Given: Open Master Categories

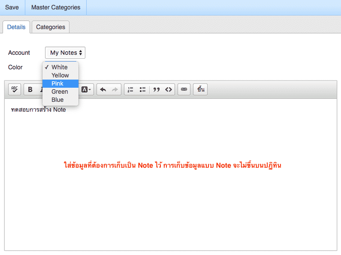Looking at the screenshot, I should click(56, 7).
